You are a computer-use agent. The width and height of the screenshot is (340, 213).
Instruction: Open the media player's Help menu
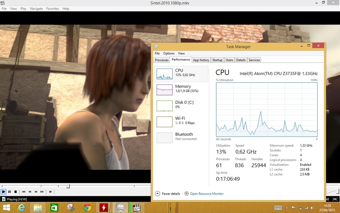click(x=66, y=9)
